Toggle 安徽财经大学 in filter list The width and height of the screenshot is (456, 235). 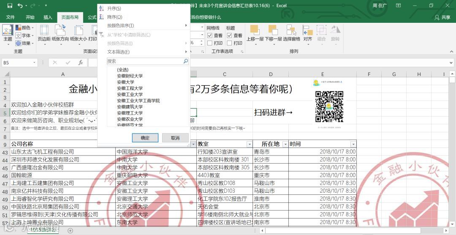tap(130, 76)
